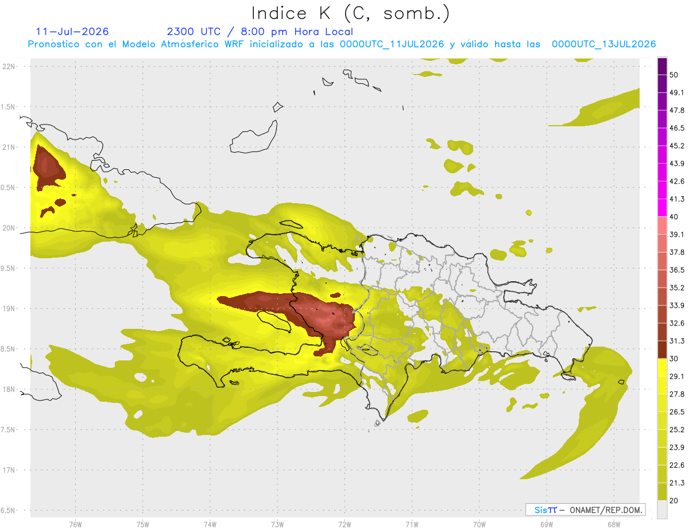Click the '72W' longitude label
This screenshot has width=689, height=532.
pyautogui.click(x=344, y=525)
